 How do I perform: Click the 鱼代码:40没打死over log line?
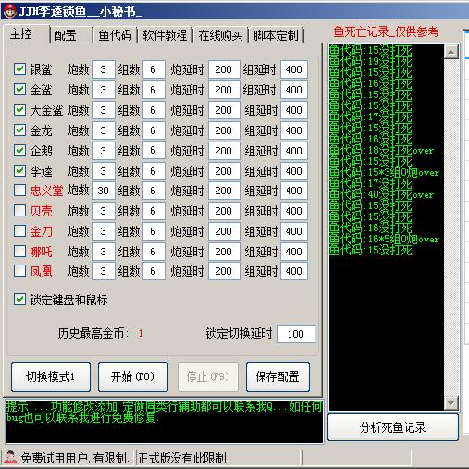[382, 194]
